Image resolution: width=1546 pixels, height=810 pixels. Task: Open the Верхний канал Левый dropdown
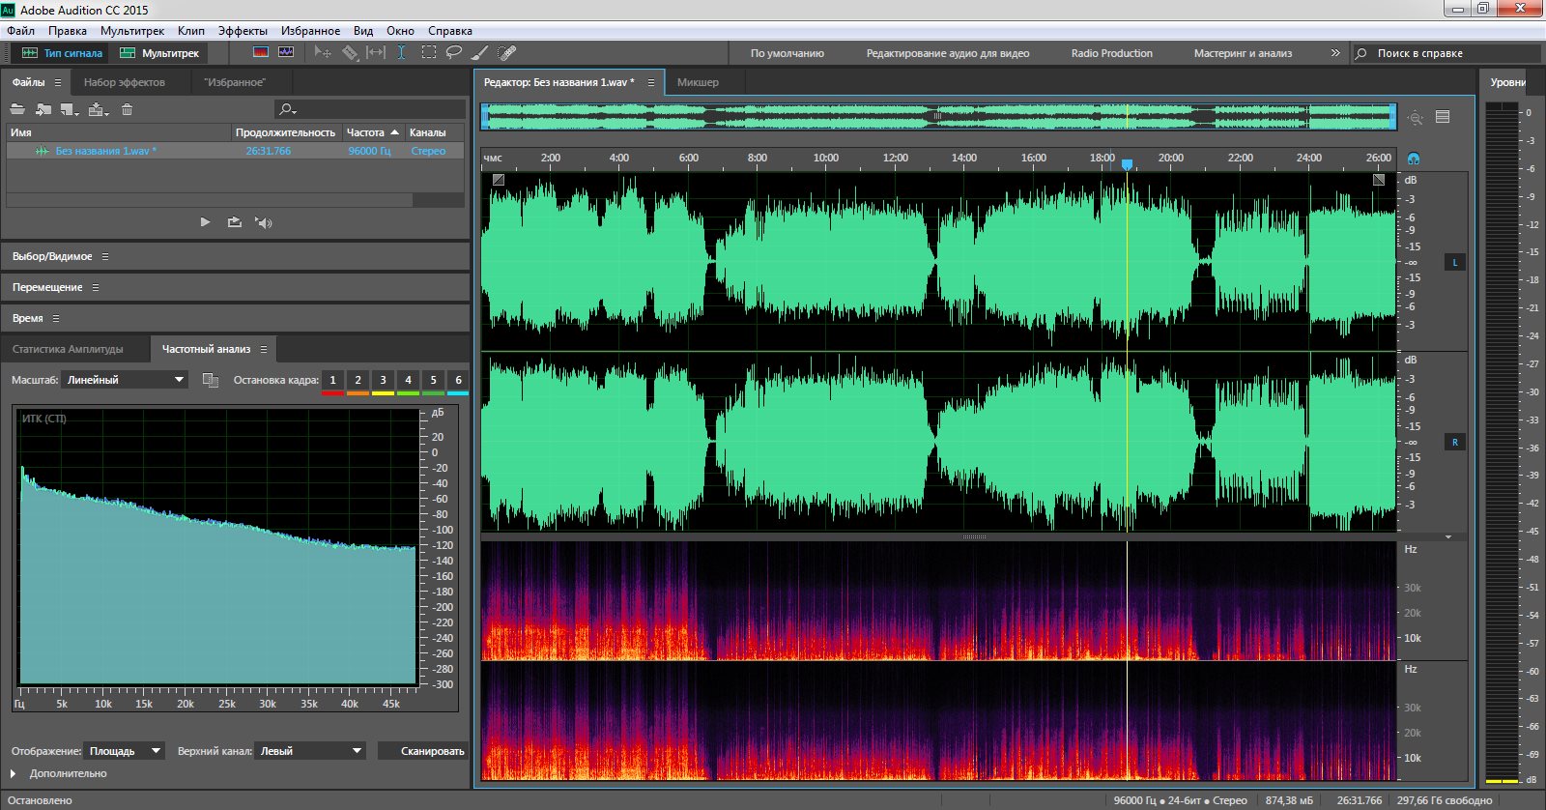(x=310, y=751)
